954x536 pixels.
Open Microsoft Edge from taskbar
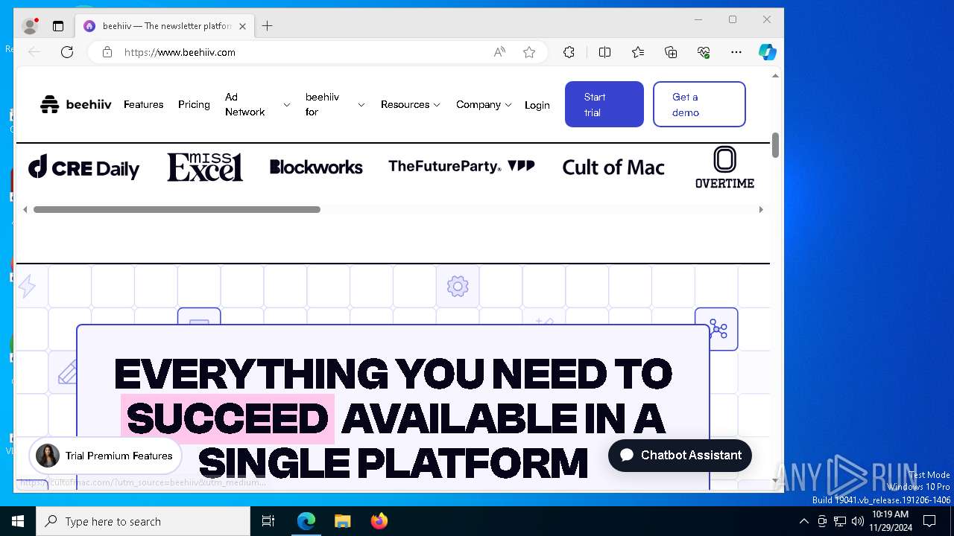coord(306,521)
